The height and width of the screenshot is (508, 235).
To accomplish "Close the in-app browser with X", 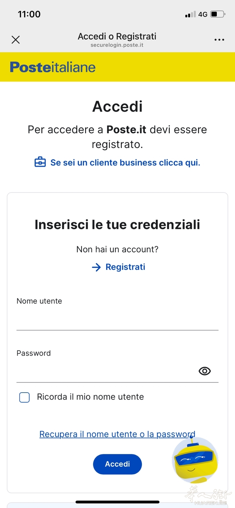I will coord(15,40).
